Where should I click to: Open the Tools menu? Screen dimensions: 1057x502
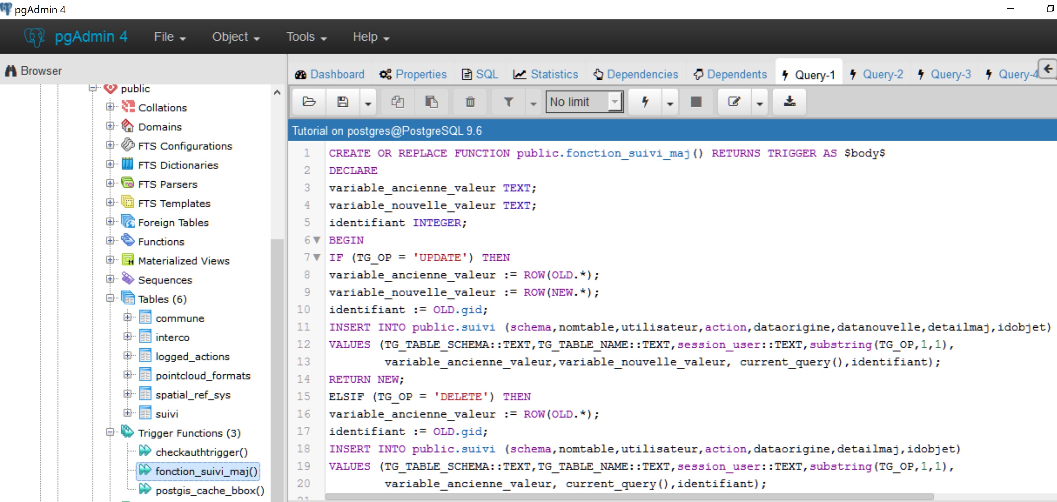[x=306, y=37]
